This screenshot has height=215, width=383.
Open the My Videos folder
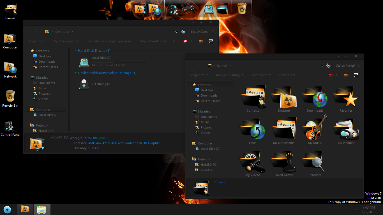click(x=253, y=163)
